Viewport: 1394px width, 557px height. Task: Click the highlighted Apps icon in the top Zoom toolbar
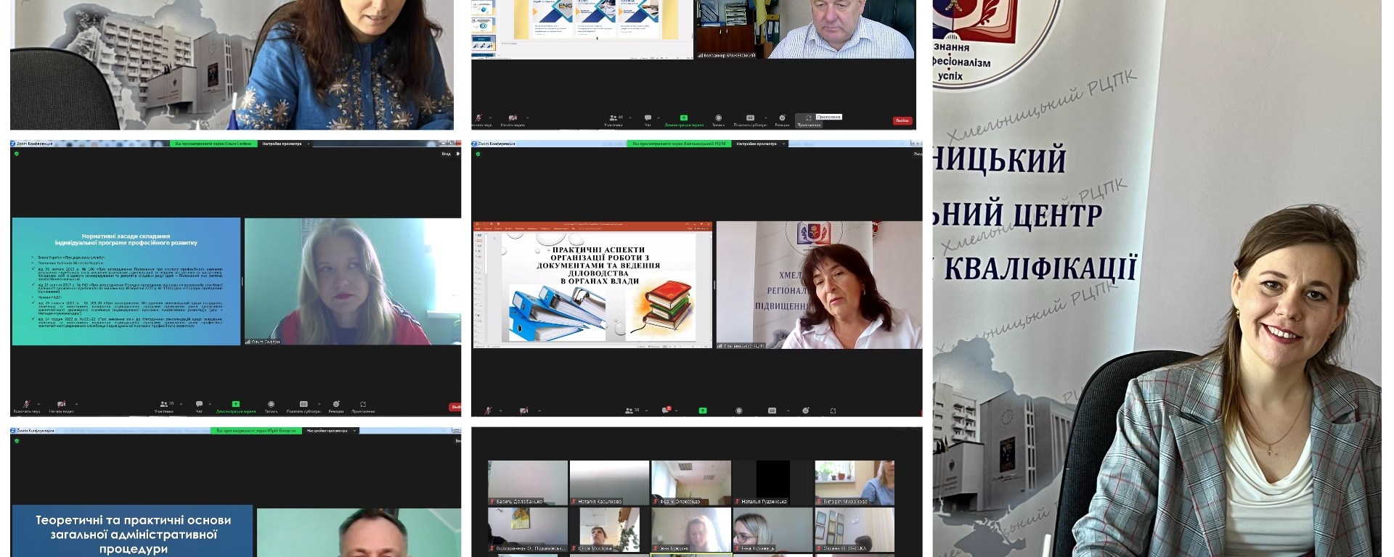(808, 118)
